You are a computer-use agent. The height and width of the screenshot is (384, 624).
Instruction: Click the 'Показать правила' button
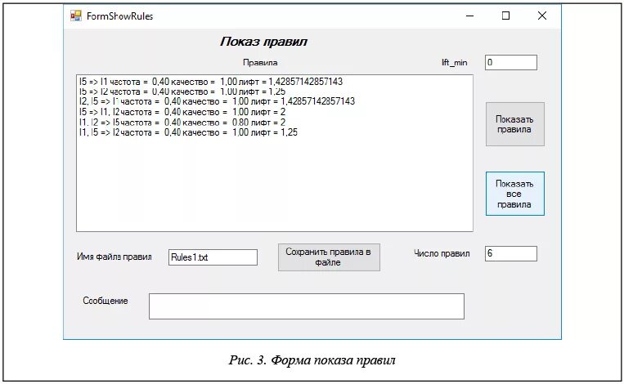(x=515, y=124)
